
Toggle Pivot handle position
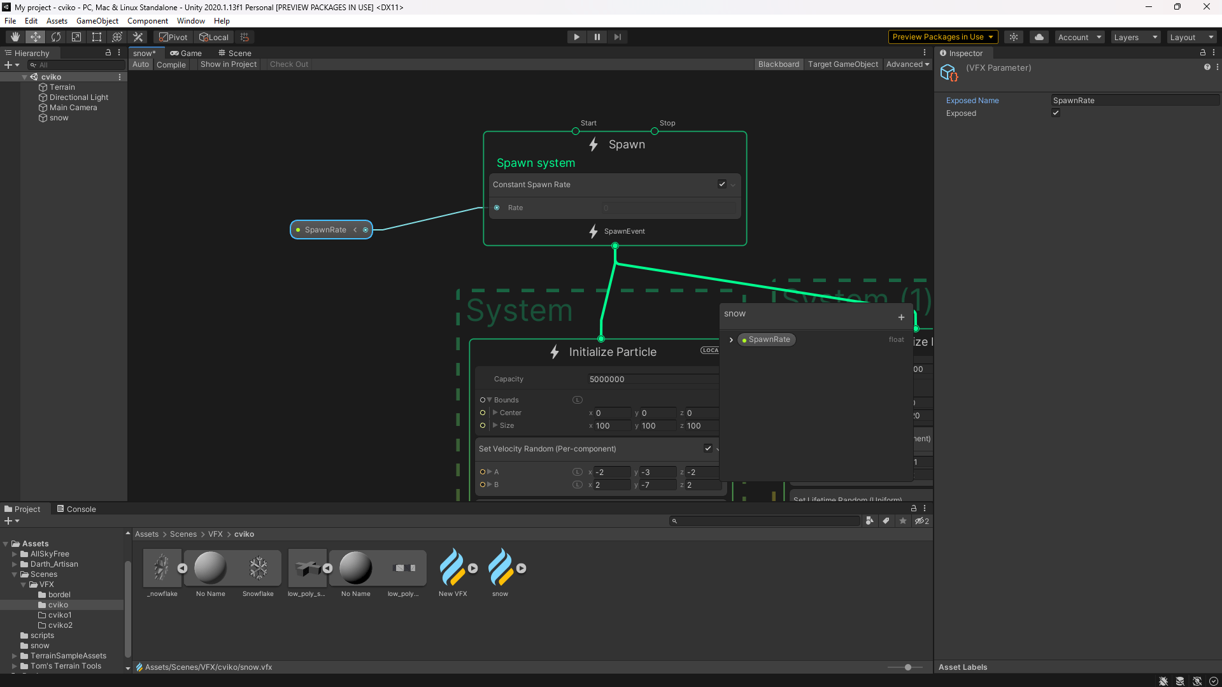pyautogui.click(x=173, y=37)
